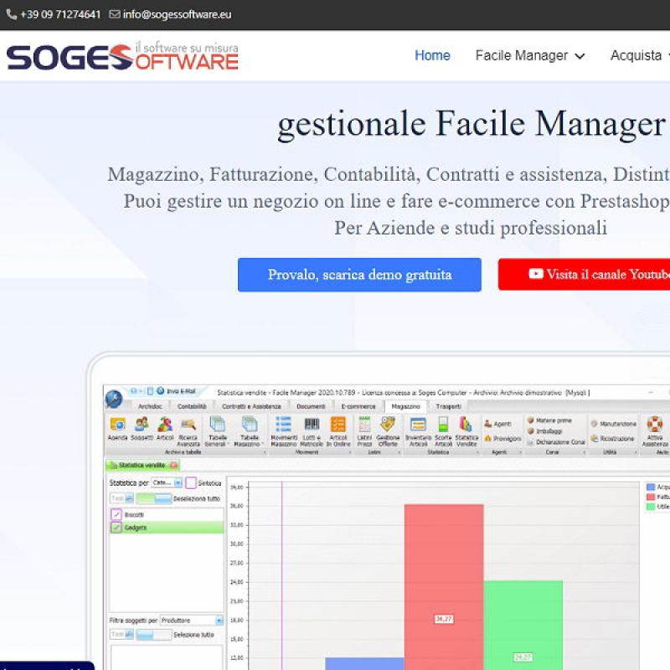Open Movimenti Magazzino icon
Viewport: 670px width, 670px height.
[x=284, y=425]
